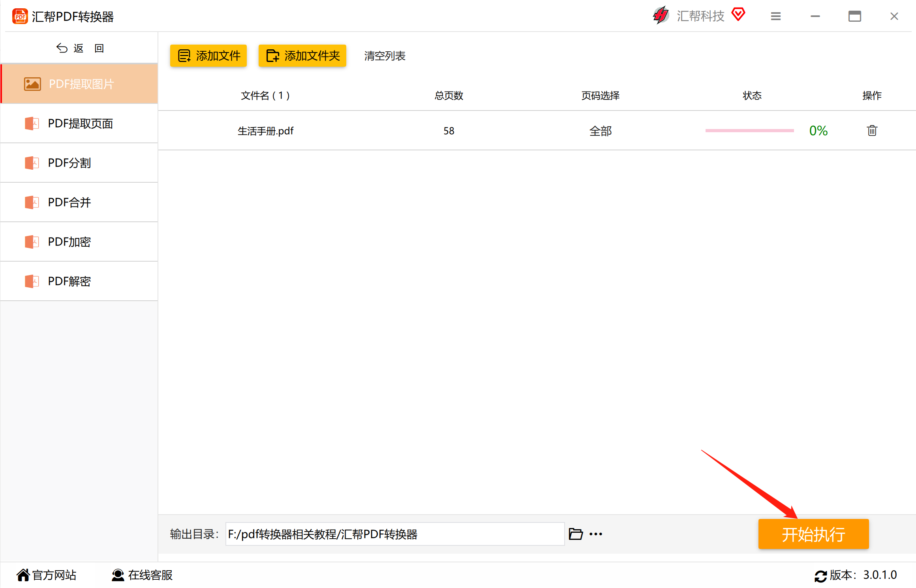Screen dimensions: 916x588
Task: Select page range 全部 for 生活手册.pdf
Action: click(x=601, y=131)
